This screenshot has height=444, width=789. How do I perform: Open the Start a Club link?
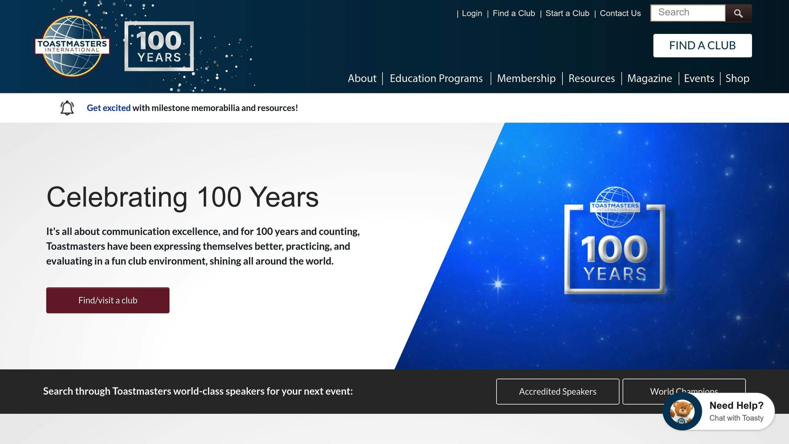pos(567,13)
